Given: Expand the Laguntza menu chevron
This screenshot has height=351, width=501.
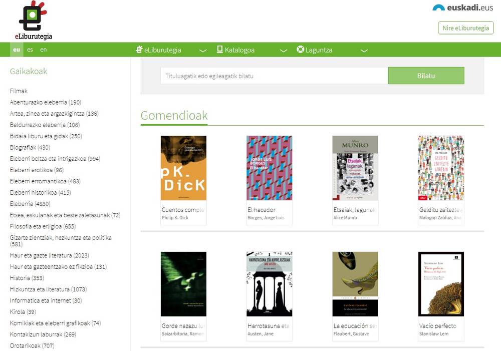Looking at the screenshot, I should point(364,51).
